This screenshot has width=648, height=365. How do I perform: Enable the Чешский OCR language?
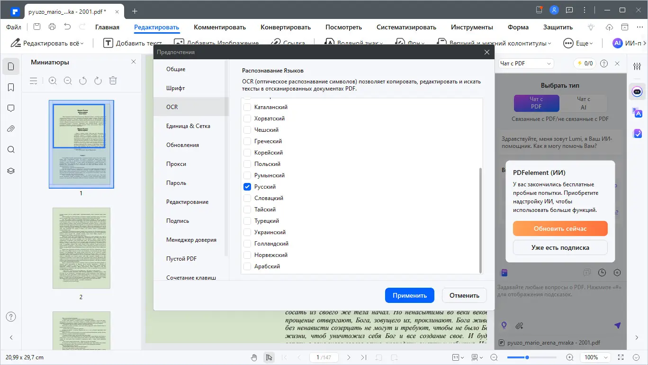coord(247,130)
